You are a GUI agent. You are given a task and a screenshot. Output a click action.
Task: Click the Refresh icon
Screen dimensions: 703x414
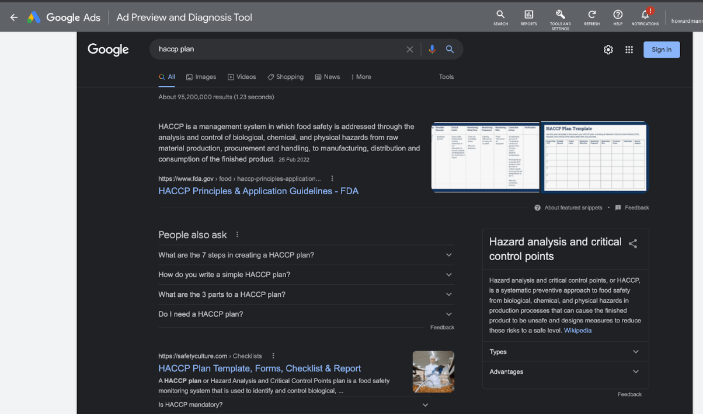pos(591,17)
